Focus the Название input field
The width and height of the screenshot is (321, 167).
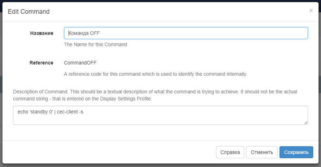(x=186, y=33)
